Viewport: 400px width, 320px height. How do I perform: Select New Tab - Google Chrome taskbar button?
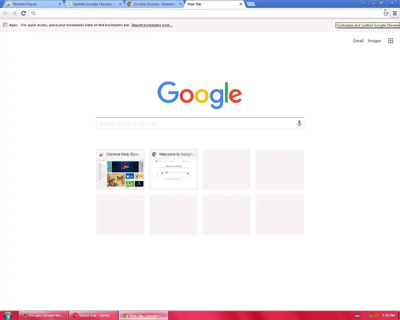coord(143,315)
